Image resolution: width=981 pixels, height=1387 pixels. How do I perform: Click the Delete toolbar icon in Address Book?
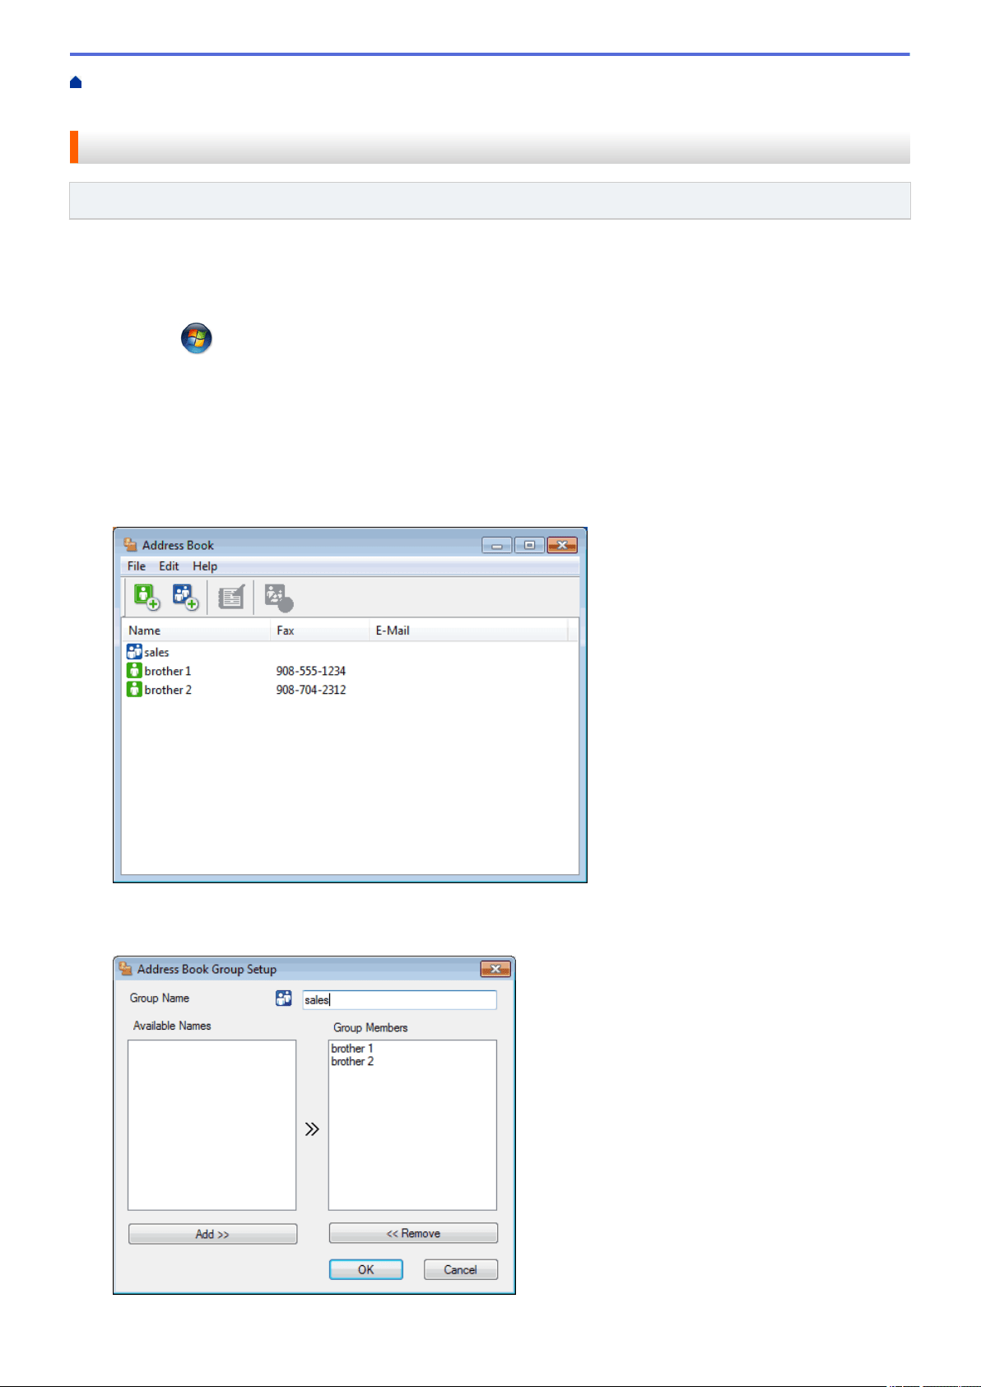coord(279,598)
